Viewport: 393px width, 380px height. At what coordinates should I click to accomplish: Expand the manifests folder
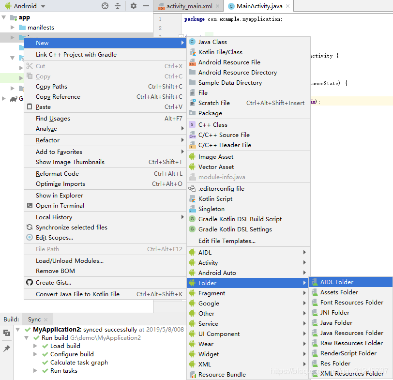(12, 27)
